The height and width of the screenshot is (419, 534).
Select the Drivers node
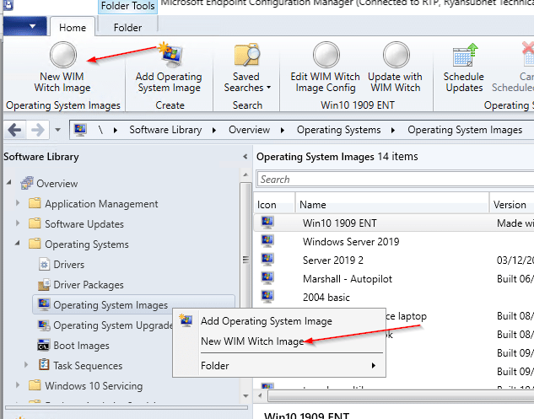(69, 265)
